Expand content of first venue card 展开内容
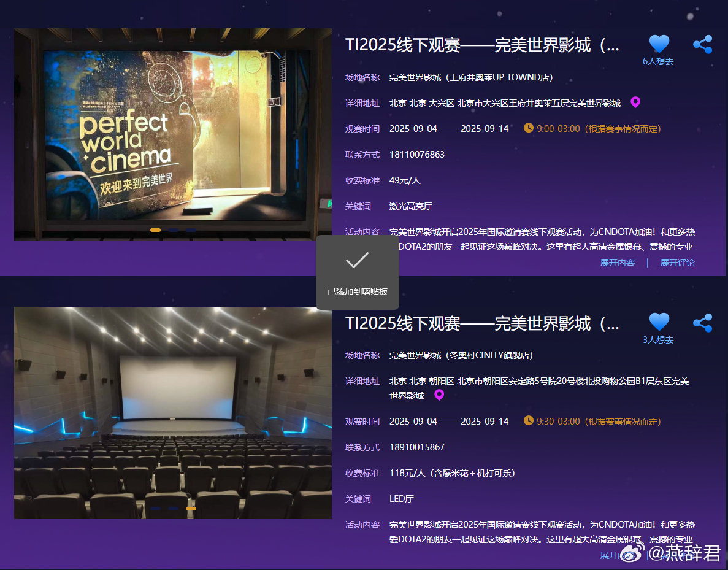The image size is (728, 570). tap(617, 263)
